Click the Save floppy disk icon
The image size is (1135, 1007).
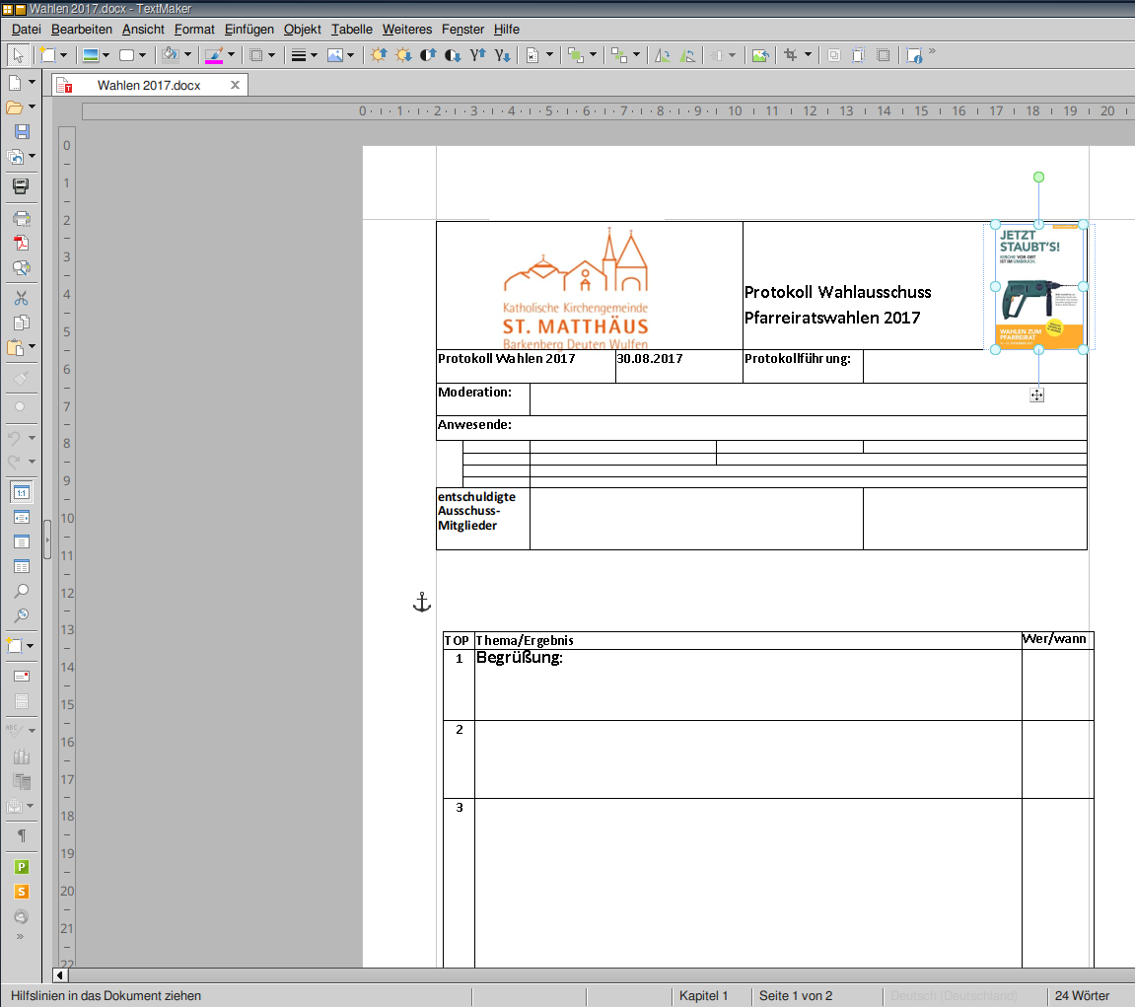22,131
